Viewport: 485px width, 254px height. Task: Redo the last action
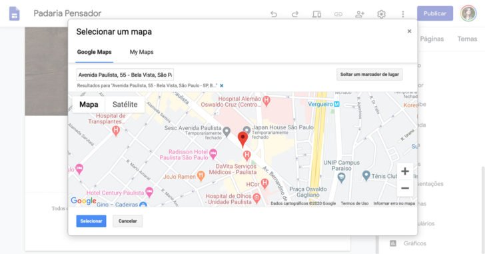click(295, 14)
